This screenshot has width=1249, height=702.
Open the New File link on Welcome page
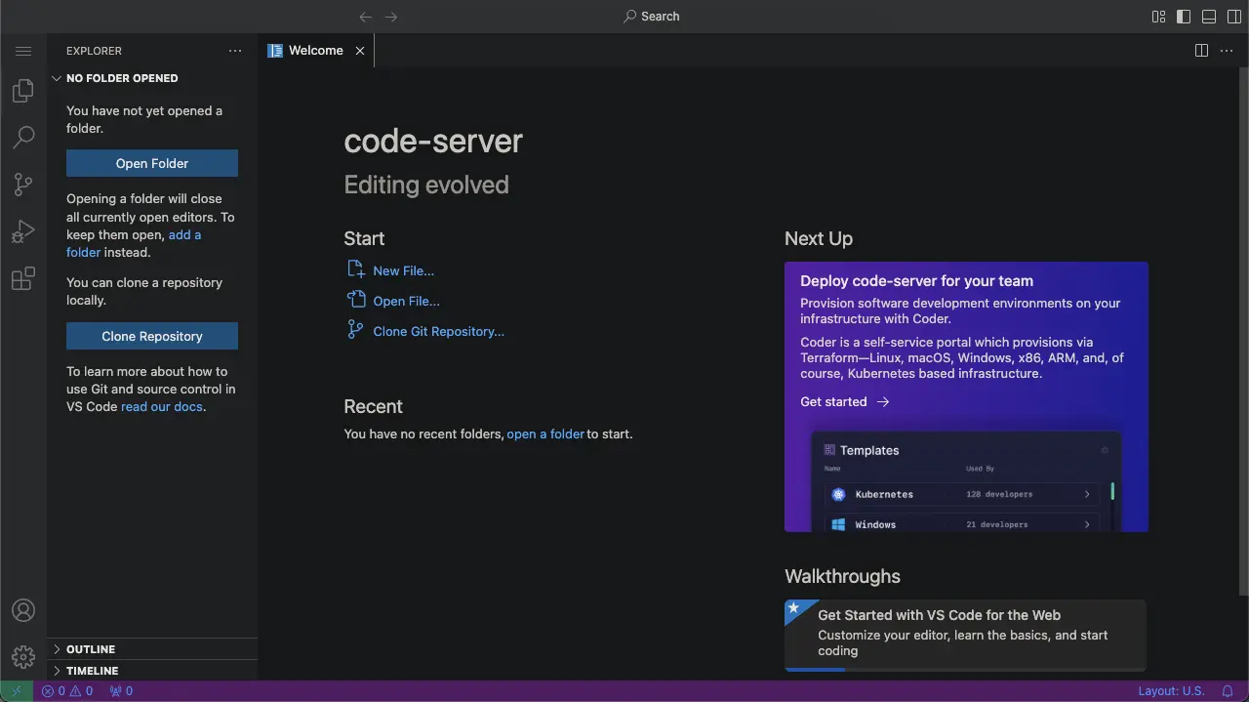(403, 270)
